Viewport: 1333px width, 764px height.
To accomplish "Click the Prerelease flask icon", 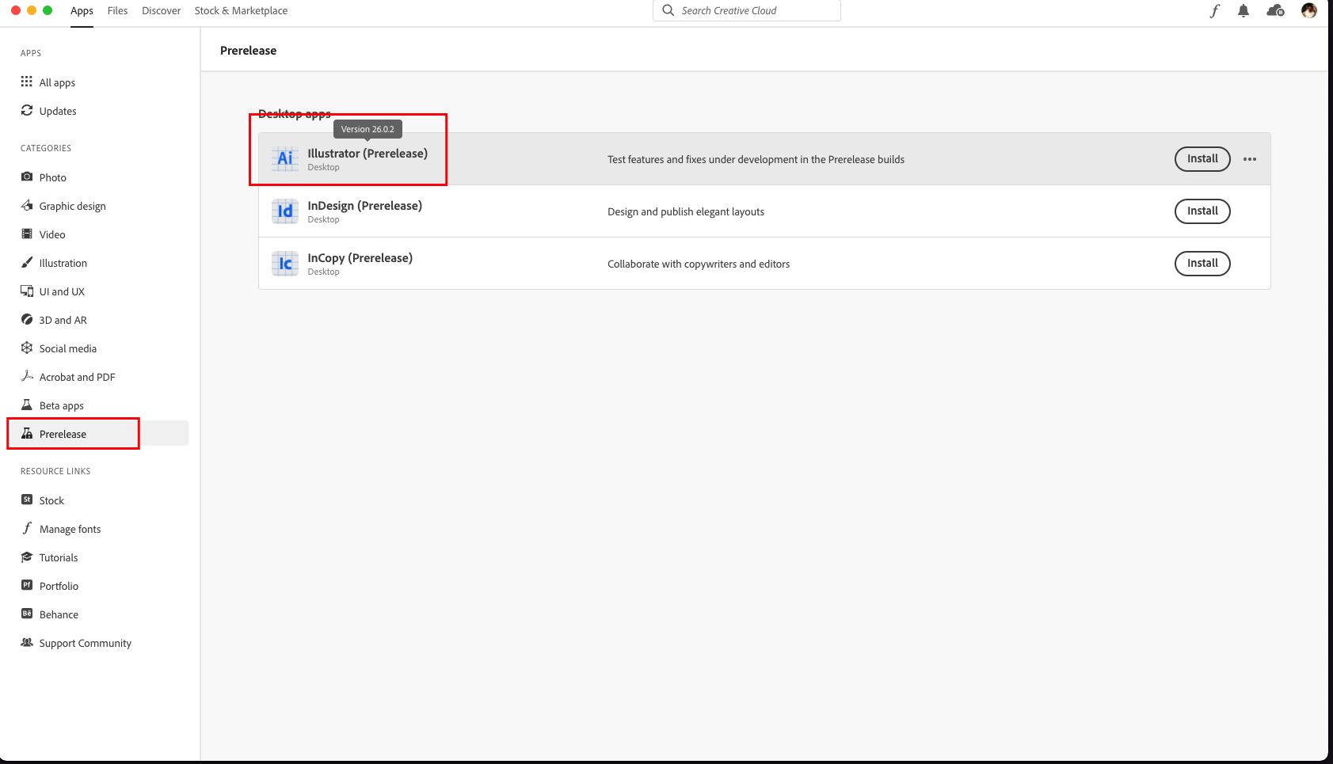I will 27,433.
